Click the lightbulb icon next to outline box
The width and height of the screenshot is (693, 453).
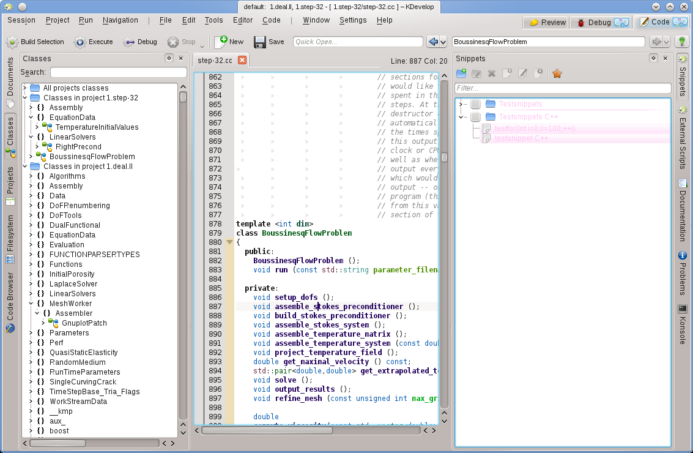click(682, 42)
